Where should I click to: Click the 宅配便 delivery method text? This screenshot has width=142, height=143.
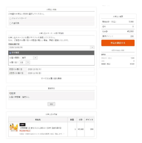12,93
